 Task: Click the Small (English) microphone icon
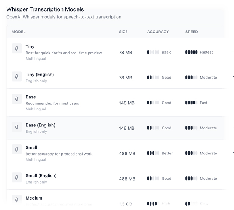tap(16, 178)
